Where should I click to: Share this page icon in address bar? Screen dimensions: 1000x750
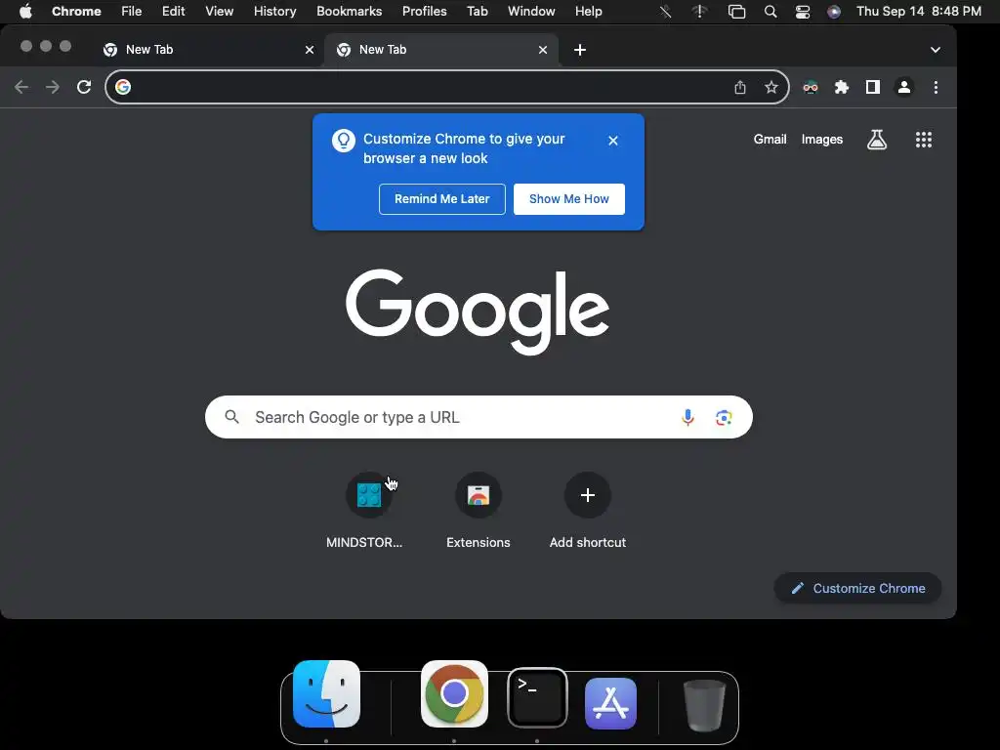click(x=740, y=87)
